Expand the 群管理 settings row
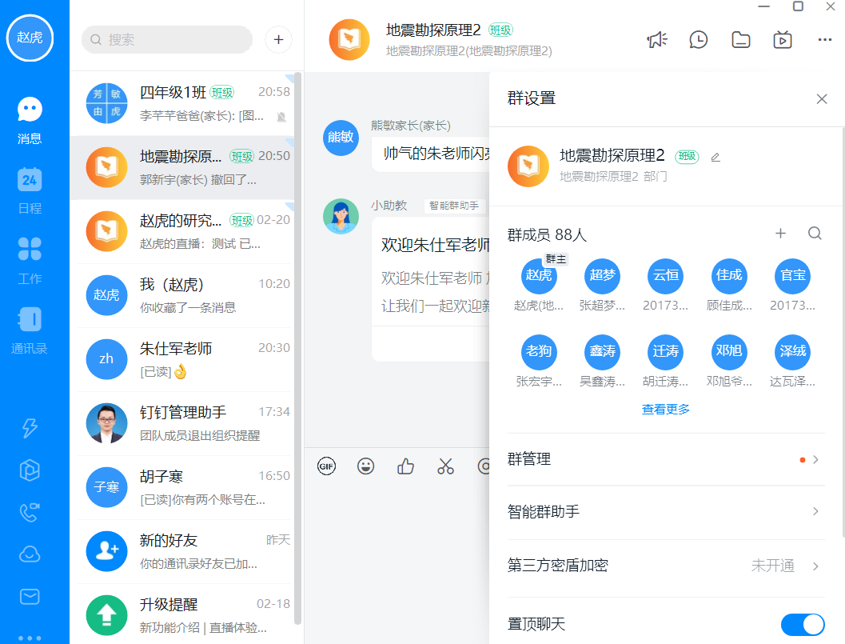Viewport: 845px width, 644px height. click(665, 459)
